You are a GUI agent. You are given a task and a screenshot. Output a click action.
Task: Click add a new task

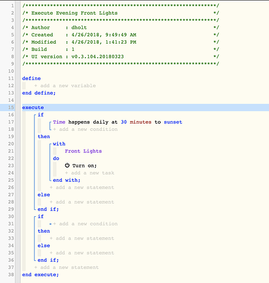click(x=89, y=173)
